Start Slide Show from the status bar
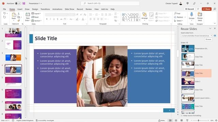 click(x=187, y=121)
